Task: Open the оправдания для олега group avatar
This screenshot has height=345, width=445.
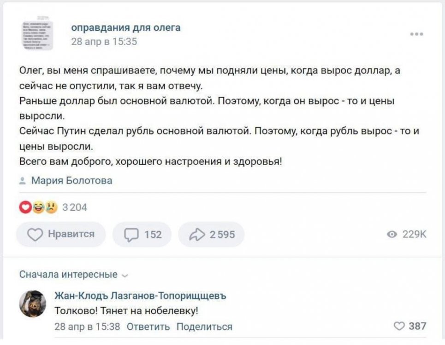Action: tap(37, 35)
